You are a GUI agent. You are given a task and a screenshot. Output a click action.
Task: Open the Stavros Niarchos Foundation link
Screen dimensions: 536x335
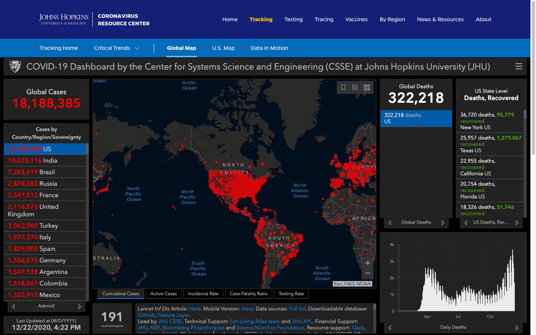271,327
